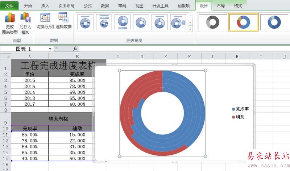Switch to the 加载项 tab
The height and width of the screenshot is (171, 290).
(x=184, y=6)
